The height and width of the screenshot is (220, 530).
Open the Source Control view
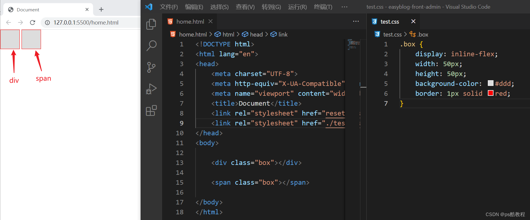point(151,67)
